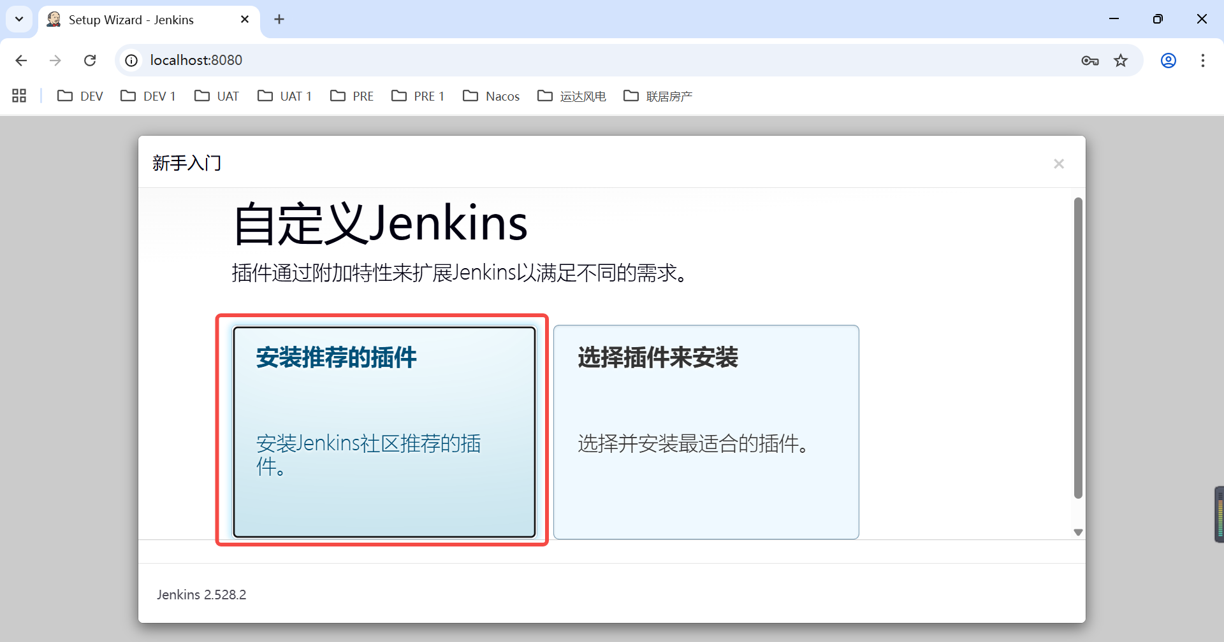
Task: Close the Setup Wizard tab
Action: (245, 20)
